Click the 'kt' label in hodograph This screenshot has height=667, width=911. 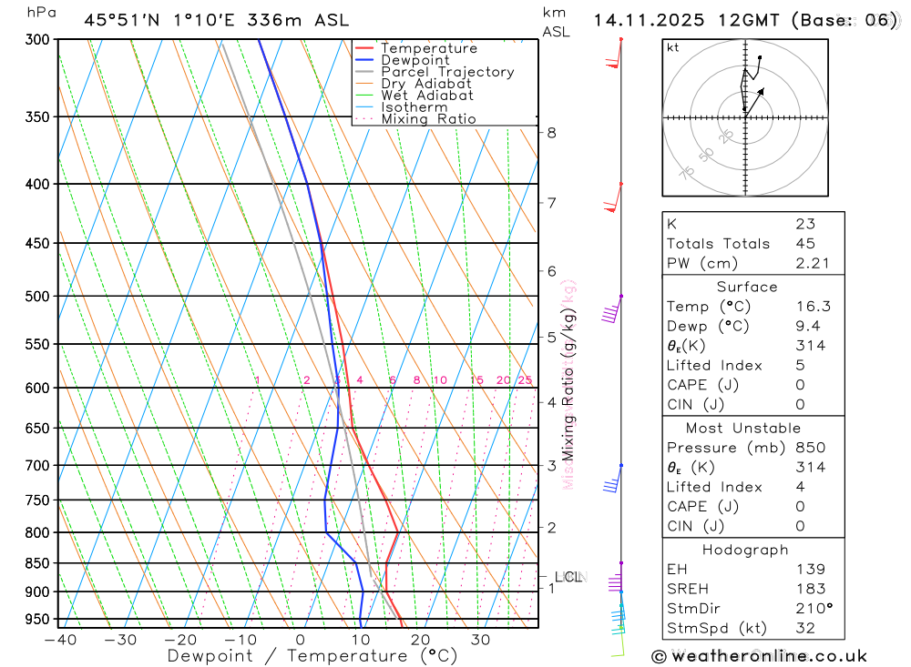pyautogui.click(x=673, y=47)
